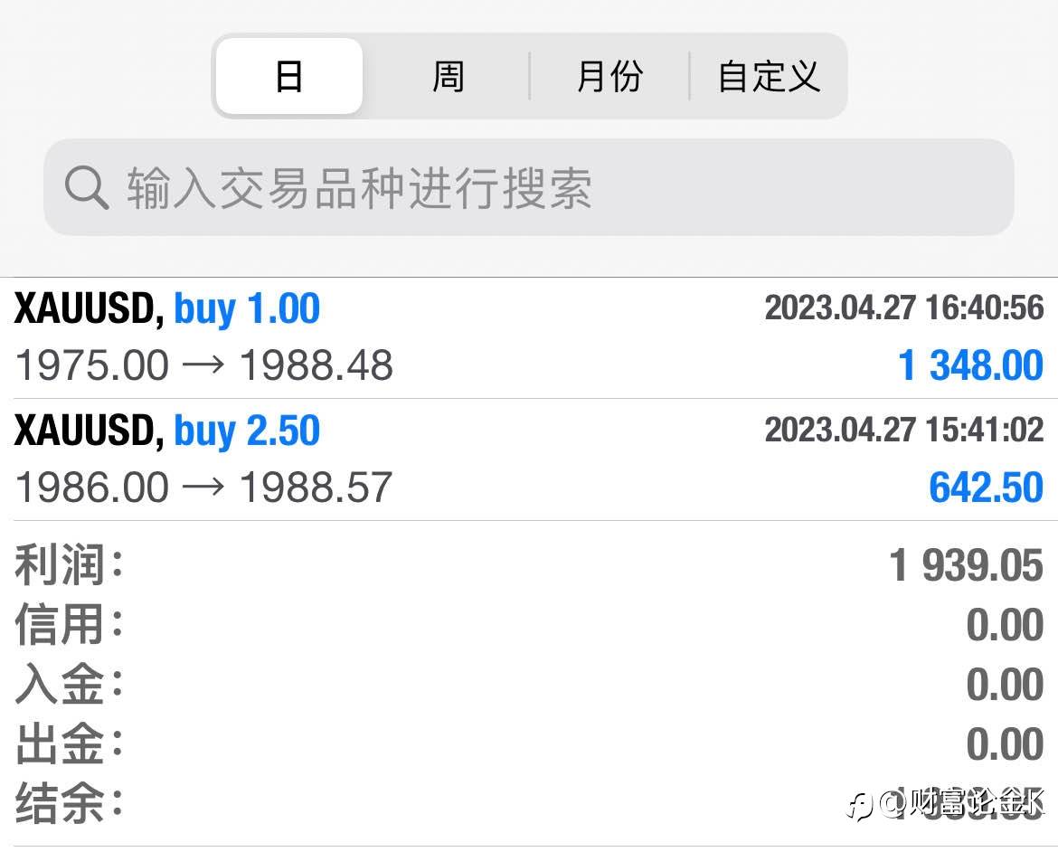Tap the 1 348.00 profit value

click(970, 366)
